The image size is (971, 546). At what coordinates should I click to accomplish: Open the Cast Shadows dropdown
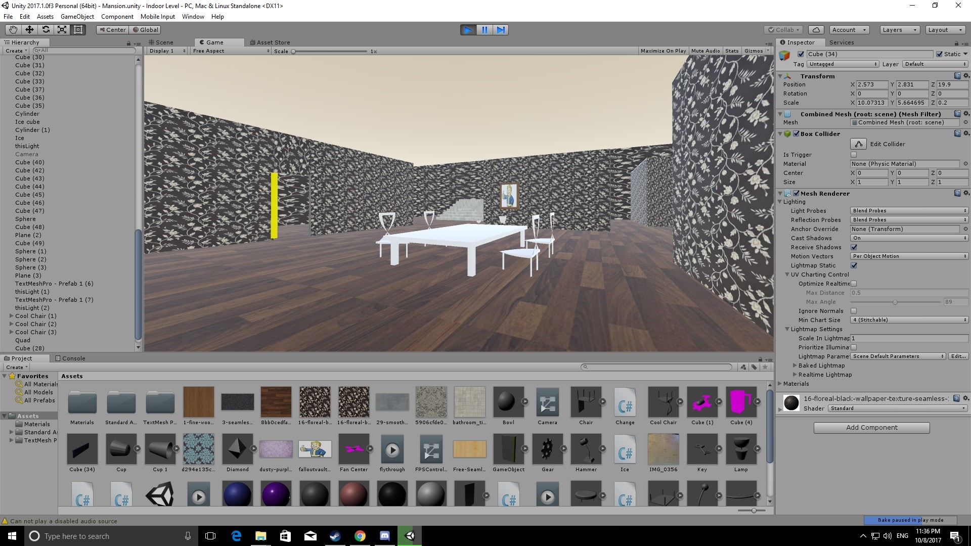pyautogui.click(x=908, y=238)
